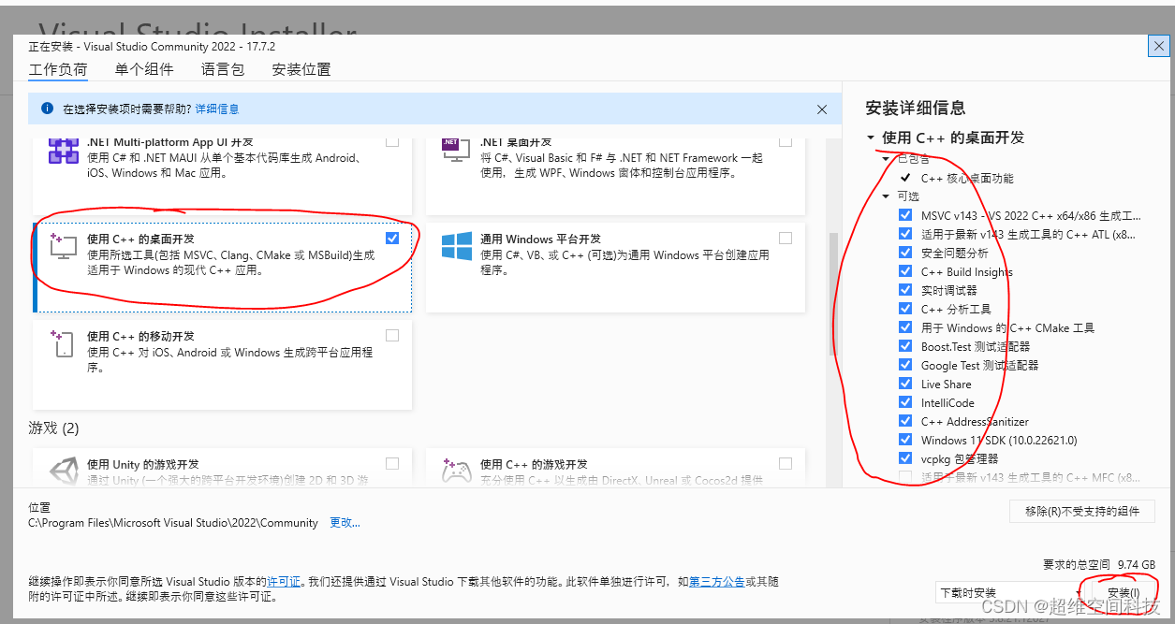The image size is (1175, 624).
Task: Uncheck MSVC v143 build tools option
Action: pos(905,215)
